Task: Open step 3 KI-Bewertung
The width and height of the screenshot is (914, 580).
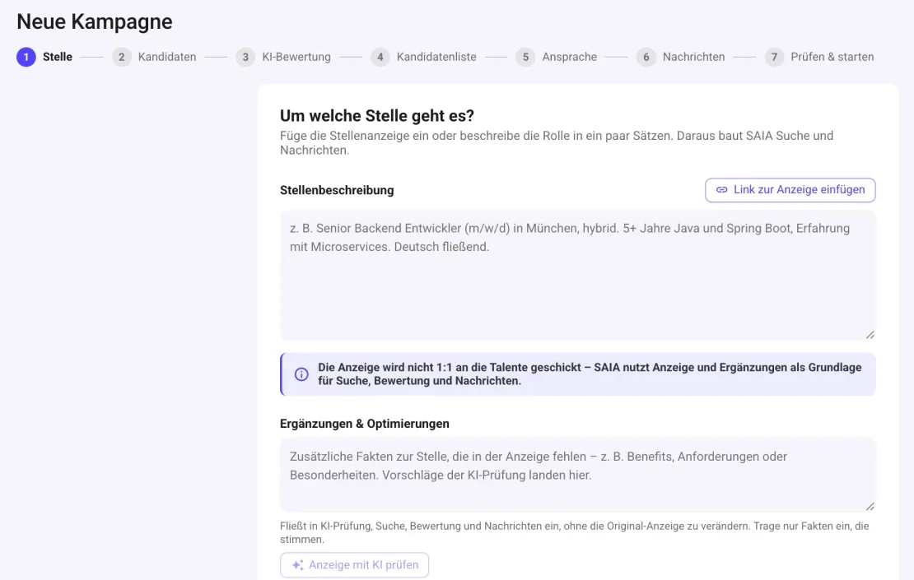Action: click(x=283, y=57)
